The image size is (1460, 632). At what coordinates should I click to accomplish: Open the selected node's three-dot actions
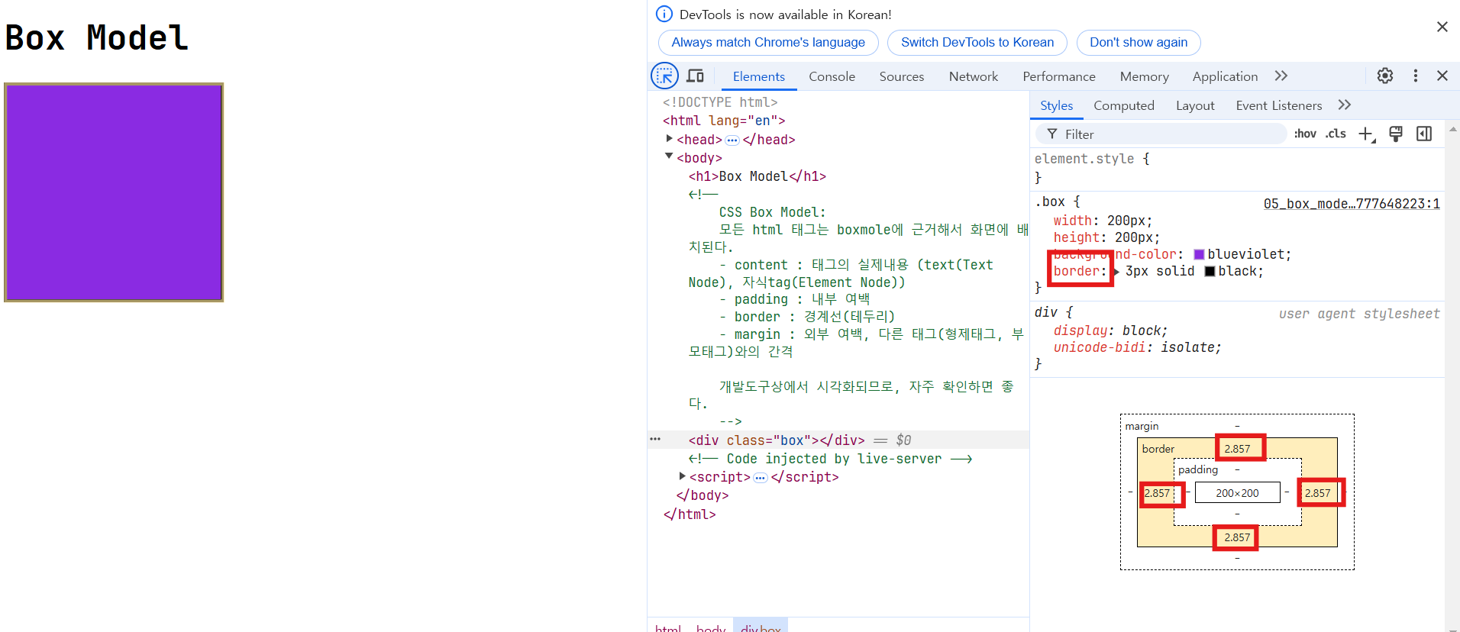tap(655, 439)
